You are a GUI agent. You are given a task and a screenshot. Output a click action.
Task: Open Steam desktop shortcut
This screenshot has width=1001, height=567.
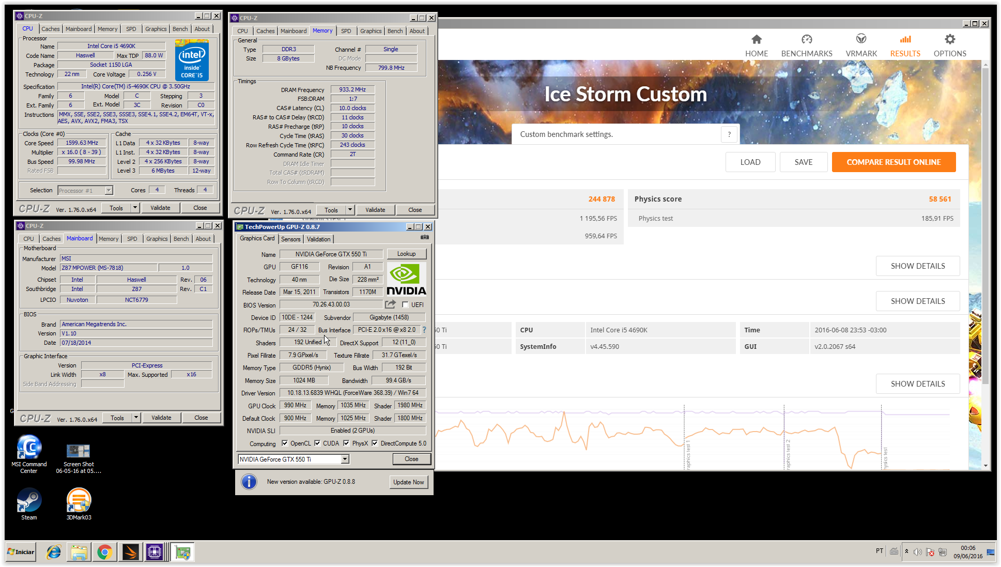coord(29,504)
